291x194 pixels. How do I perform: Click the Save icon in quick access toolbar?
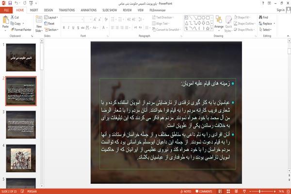point(10,3)
